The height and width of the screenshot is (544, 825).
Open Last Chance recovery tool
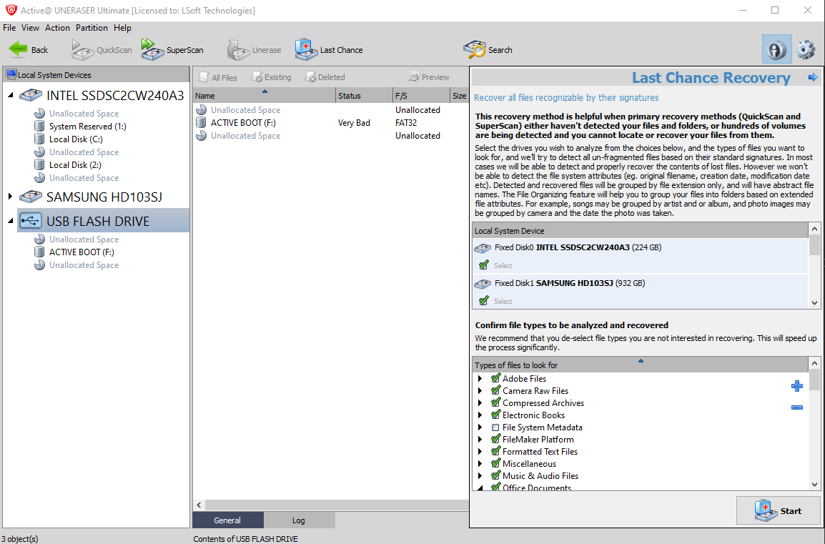(329, 50)
